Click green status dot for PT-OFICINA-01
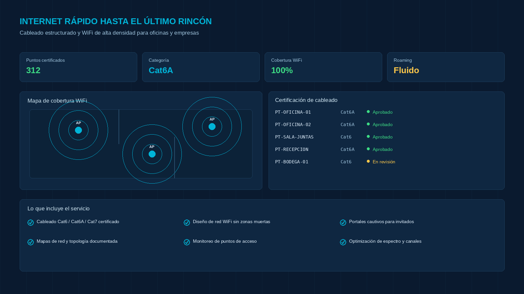This screenshot has width=524, height=294. click(368, 112)
